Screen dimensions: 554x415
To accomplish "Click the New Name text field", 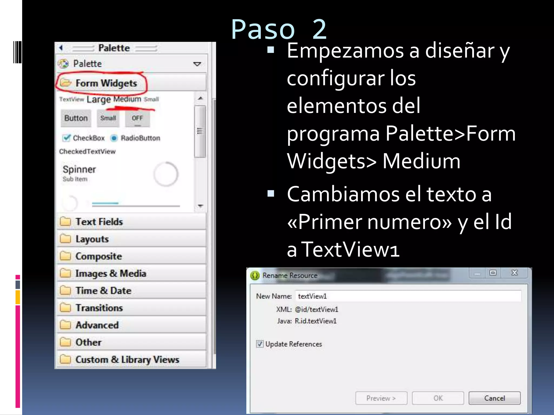I will (408, 296).
